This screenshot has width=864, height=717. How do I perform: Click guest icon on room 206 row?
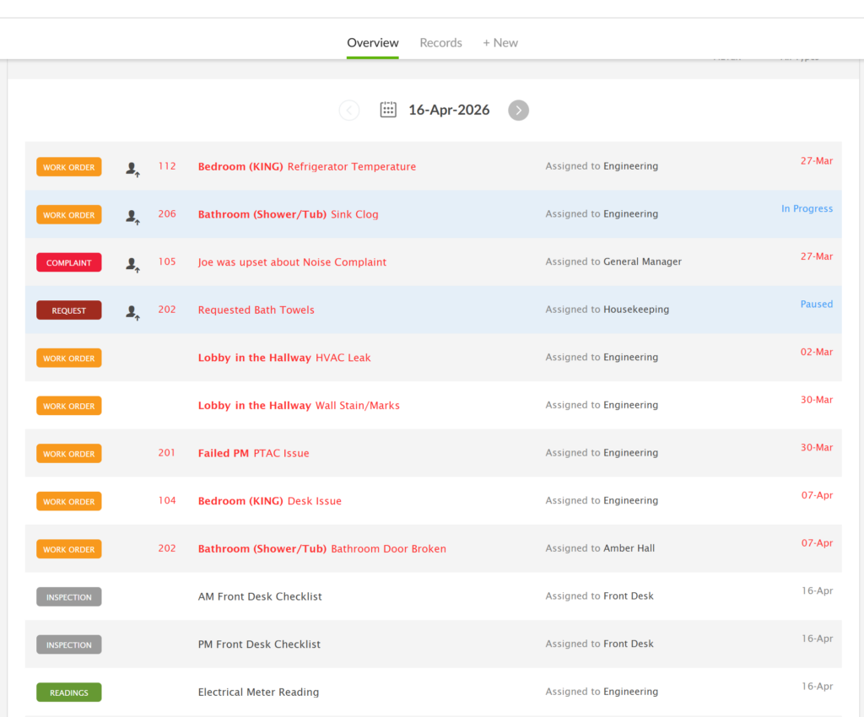pyautogui.click(x=132, y=216)
